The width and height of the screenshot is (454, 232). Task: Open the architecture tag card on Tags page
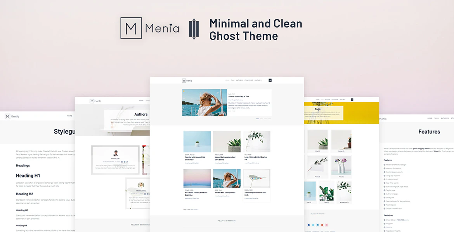point(344,193)
